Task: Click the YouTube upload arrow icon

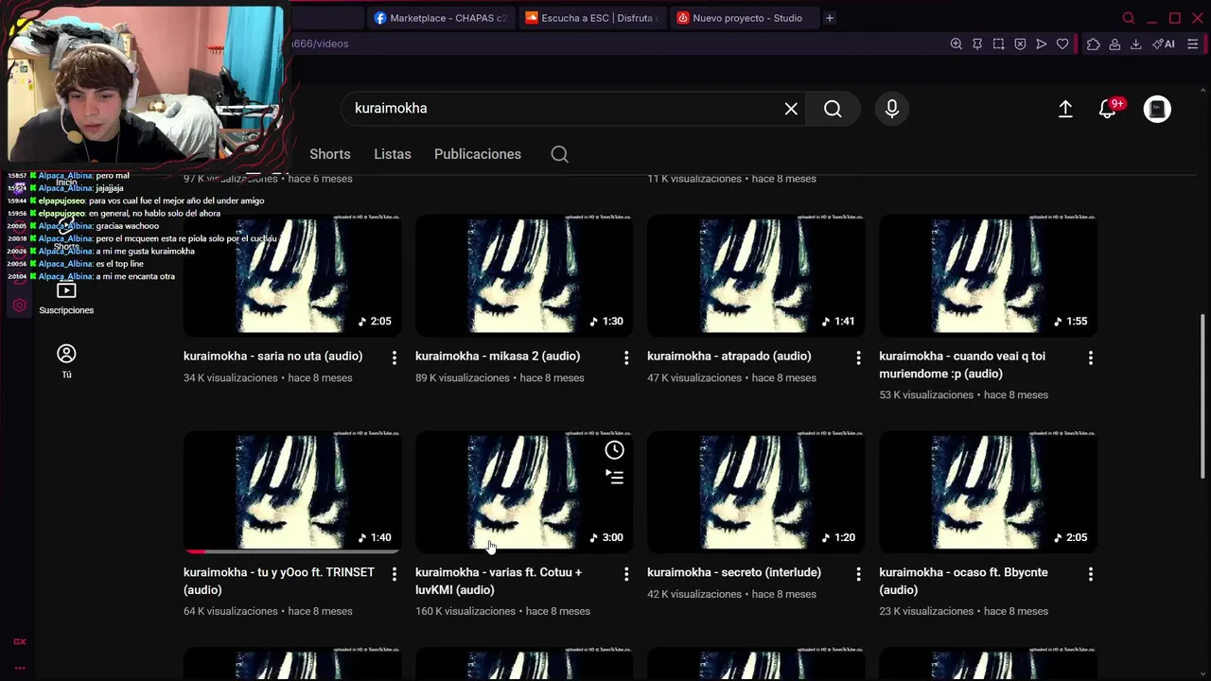Action: [1065, 109]
